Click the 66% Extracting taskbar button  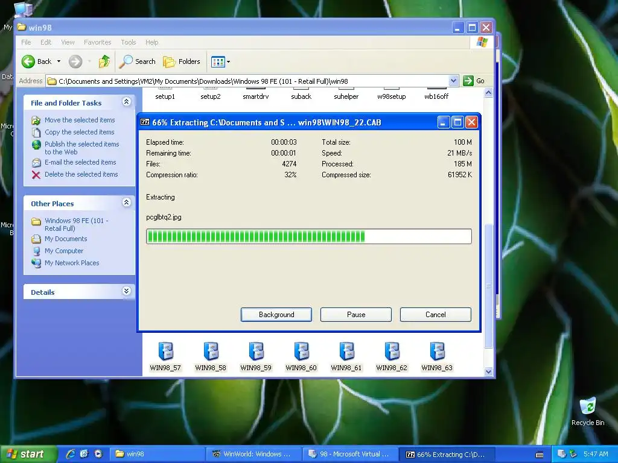coord(446,454)
